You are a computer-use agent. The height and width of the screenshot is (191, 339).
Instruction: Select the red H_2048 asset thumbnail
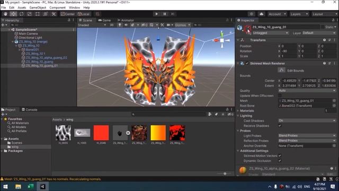[x=101, y=133]
